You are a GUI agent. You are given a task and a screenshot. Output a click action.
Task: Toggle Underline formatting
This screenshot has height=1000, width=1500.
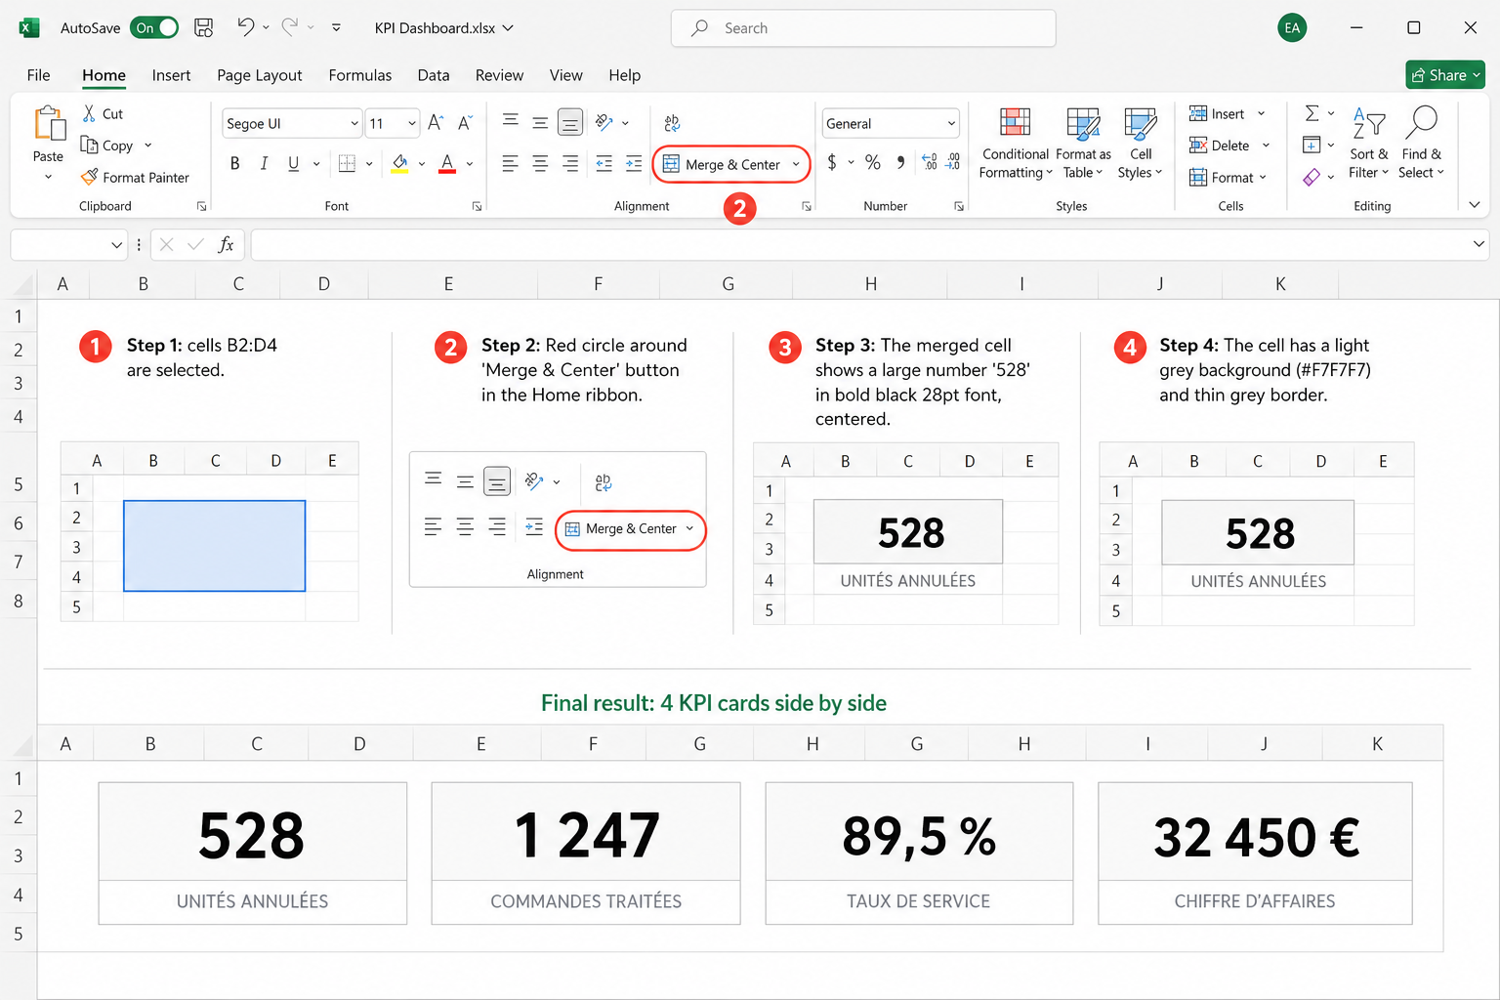click(293, 163)
